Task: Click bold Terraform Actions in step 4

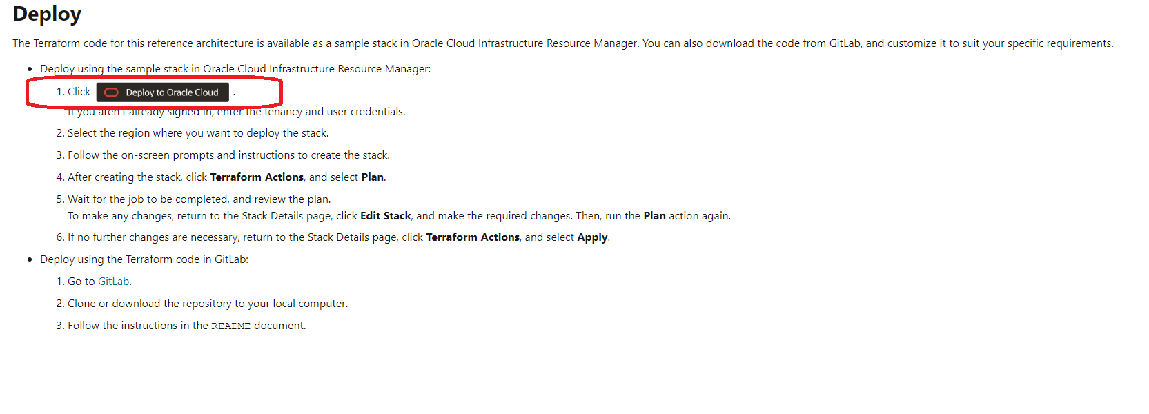Action: (x=257, y=177)
